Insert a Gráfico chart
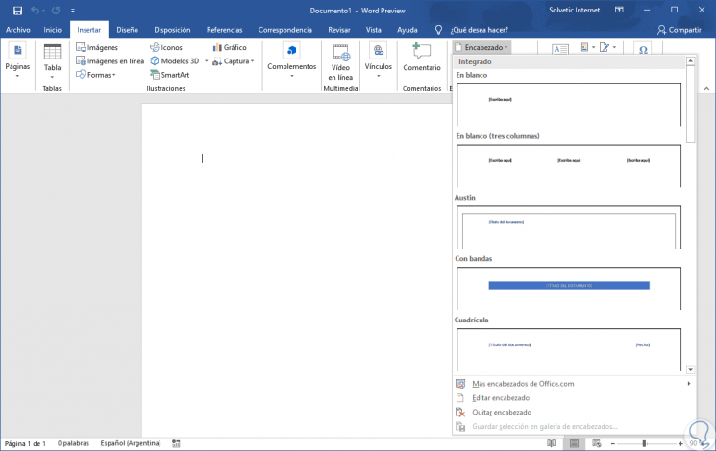Image resolution: width=716 pixels, height=451 pixels. 230,47
